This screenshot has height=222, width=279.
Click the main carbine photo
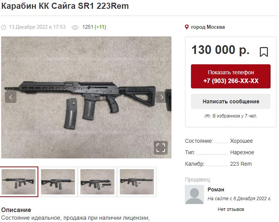(86, 97)
